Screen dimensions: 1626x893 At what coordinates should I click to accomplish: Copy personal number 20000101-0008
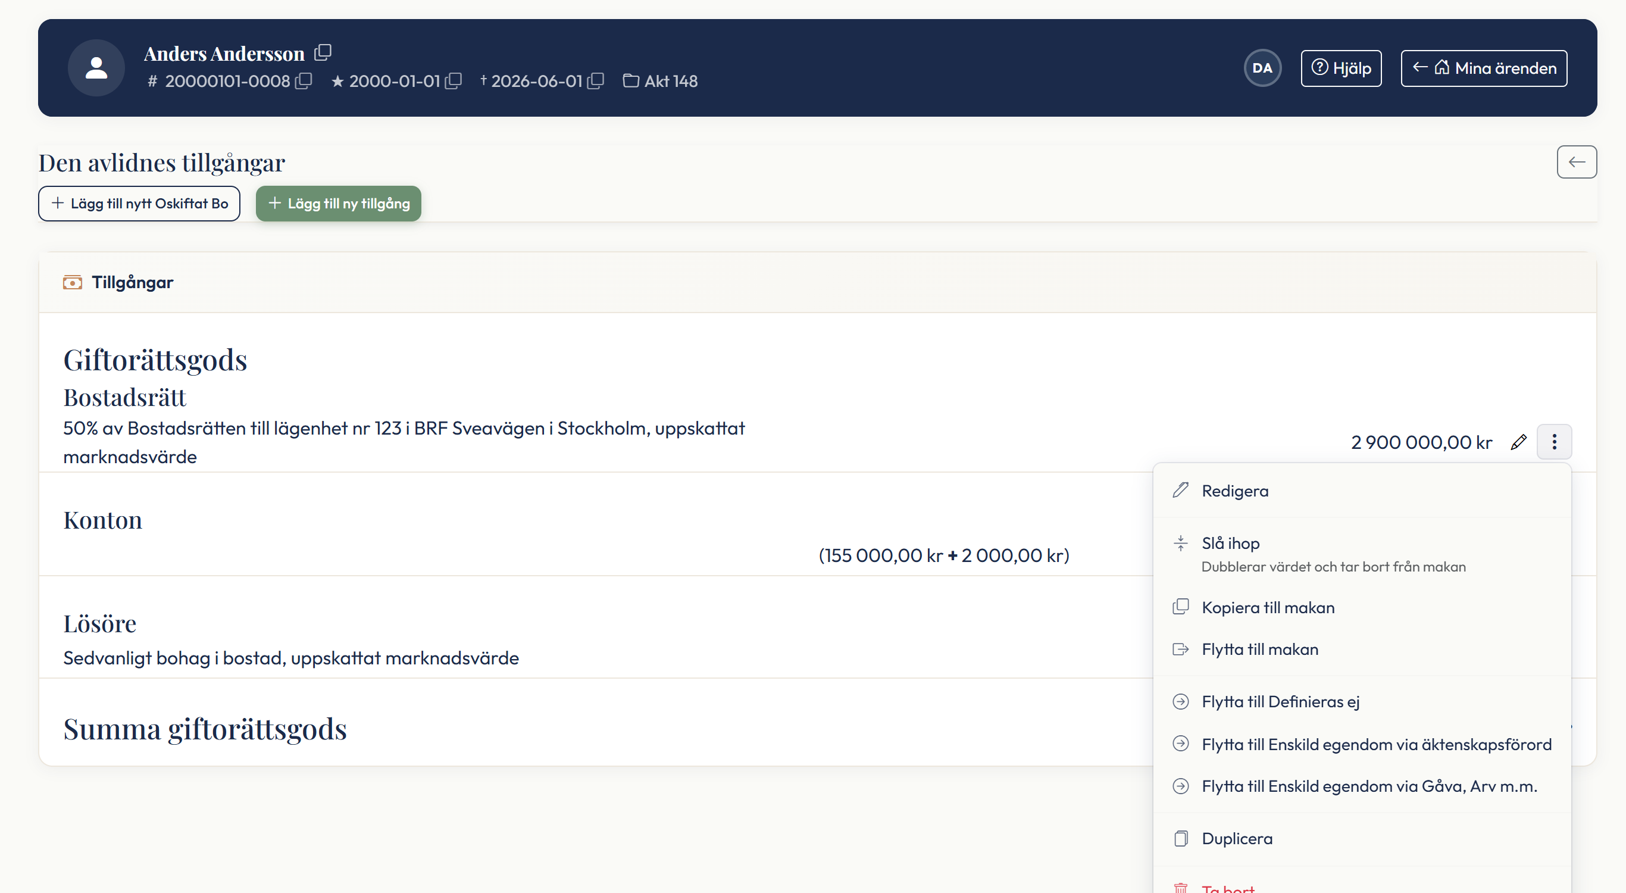coord(304,81)
